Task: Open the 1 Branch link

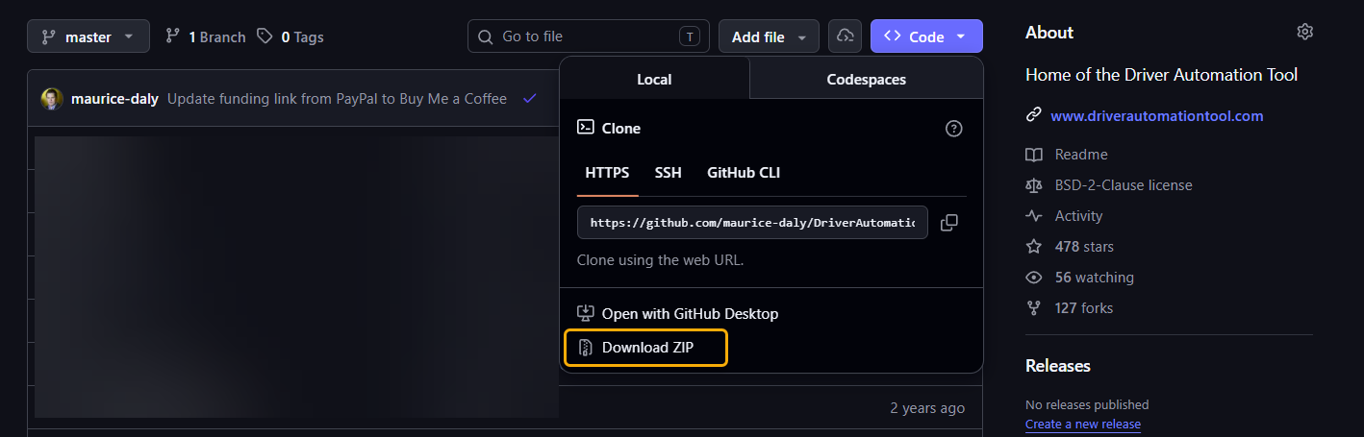Action: (206, 36)
